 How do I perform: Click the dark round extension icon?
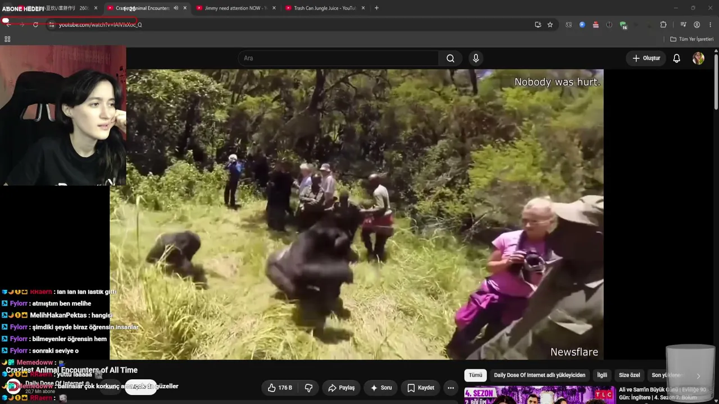click(609, 25)
